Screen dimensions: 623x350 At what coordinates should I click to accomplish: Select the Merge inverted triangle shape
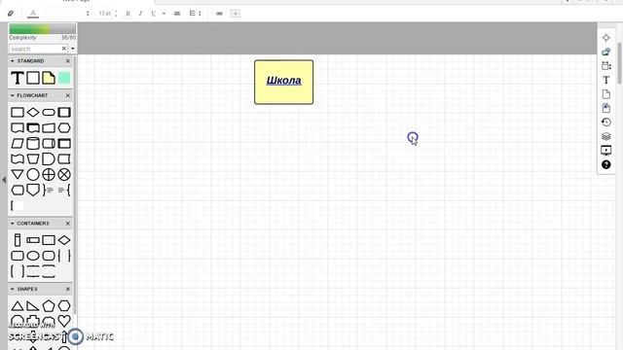[x=18, y=174]
